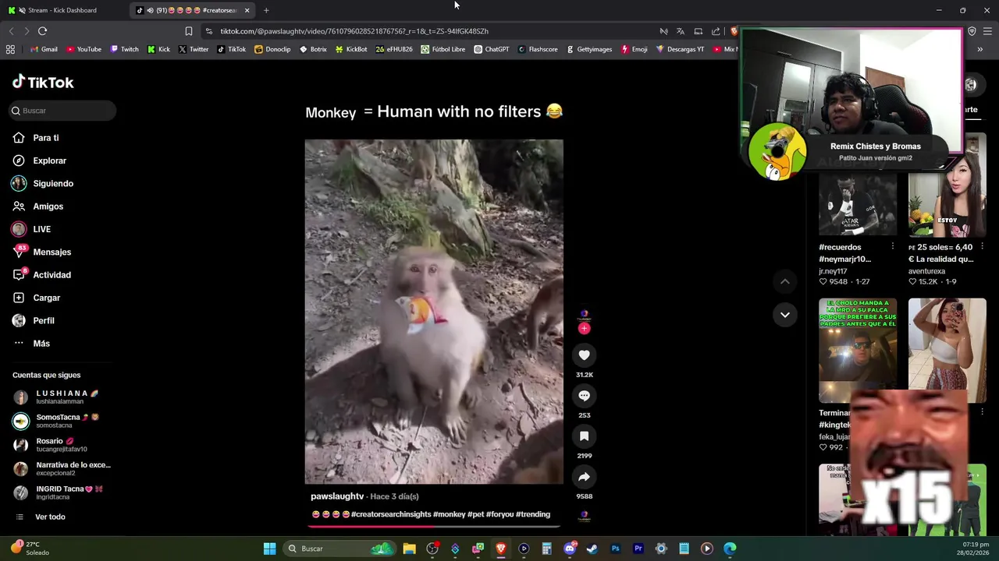This screenshot has height=561, width=999.
Task: Go to previous video with up arrow
Action: coord(785,281)
